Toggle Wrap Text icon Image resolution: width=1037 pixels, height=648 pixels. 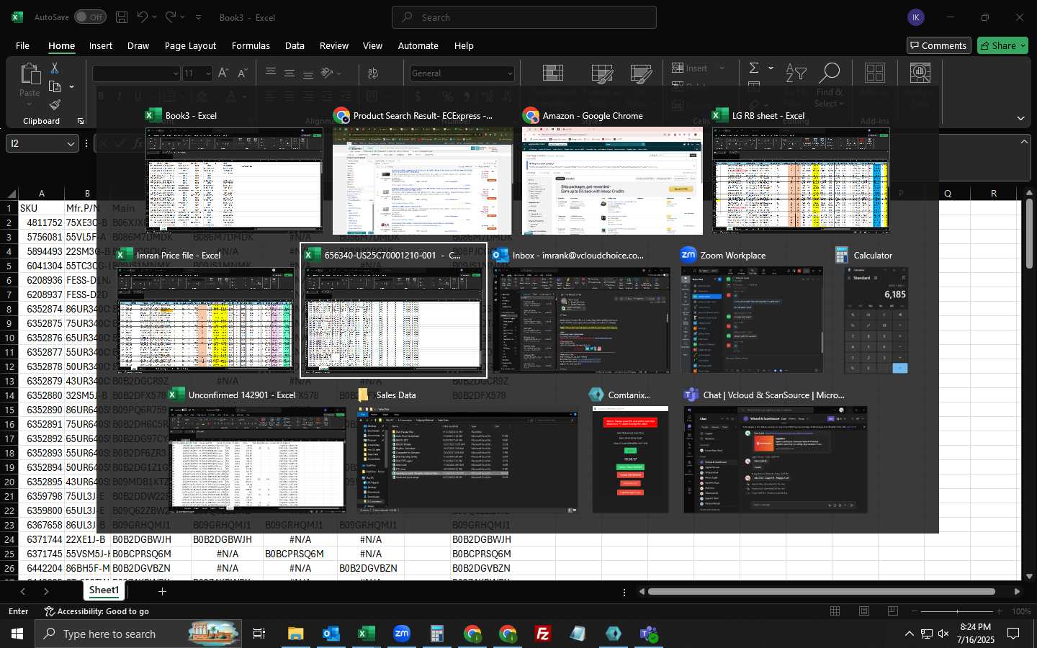coord(373,73)
